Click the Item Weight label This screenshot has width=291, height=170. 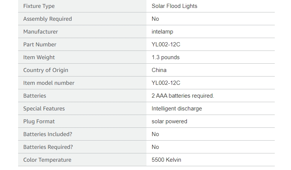[39, 57]
